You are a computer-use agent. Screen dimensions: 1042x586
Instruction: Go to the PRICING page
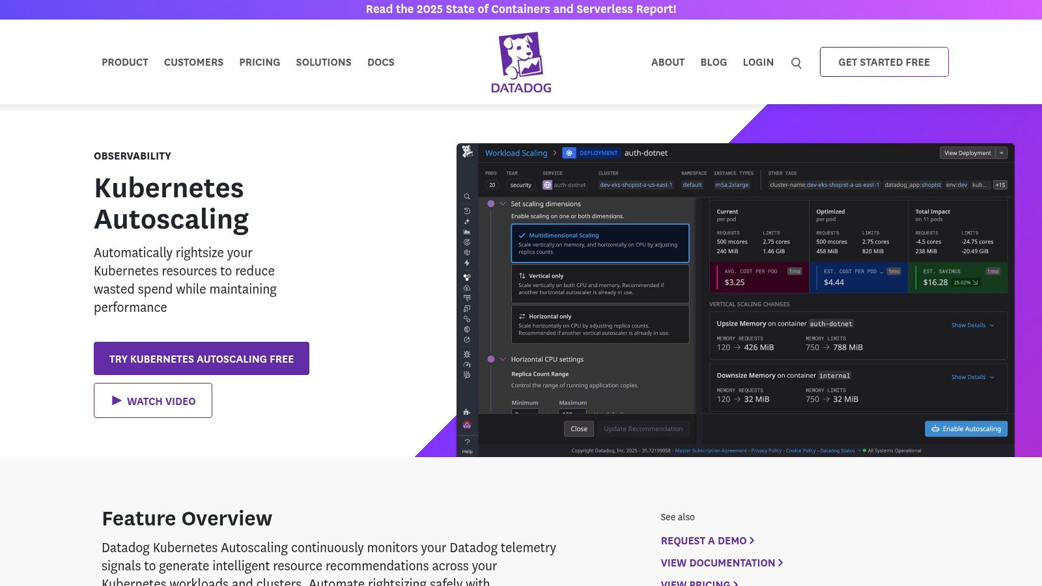[x=259, y=63]
